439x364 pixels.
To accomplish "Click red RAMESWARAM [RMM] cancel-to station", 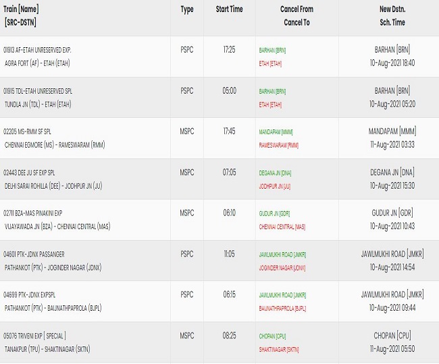I will (x=278, y=146).
